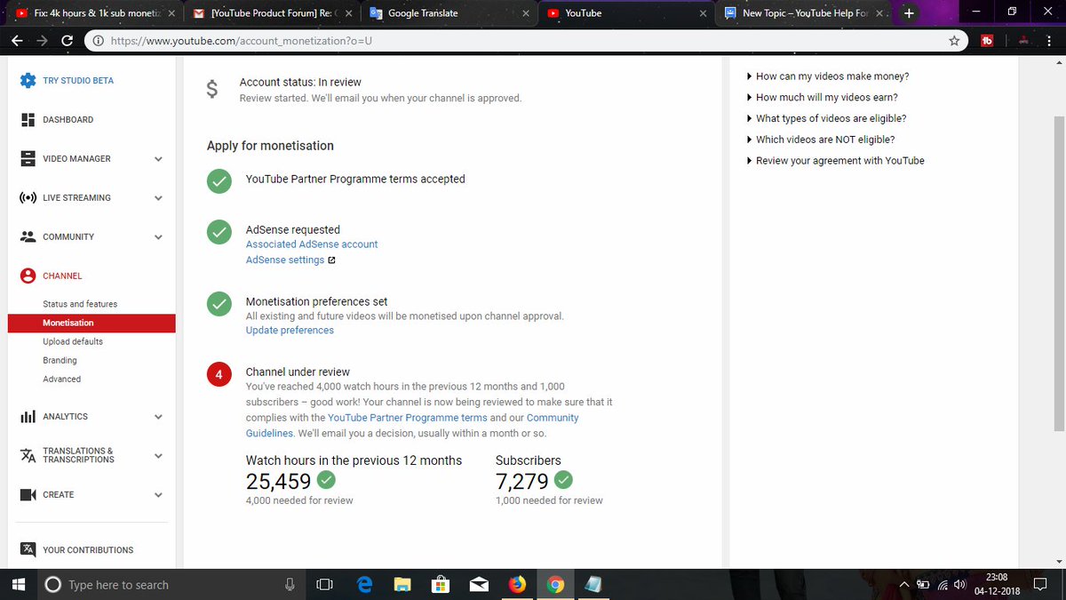This screenshot has height=600, width=1066.
Task: Click the Your Contributions icon
Action: (28, 549)
